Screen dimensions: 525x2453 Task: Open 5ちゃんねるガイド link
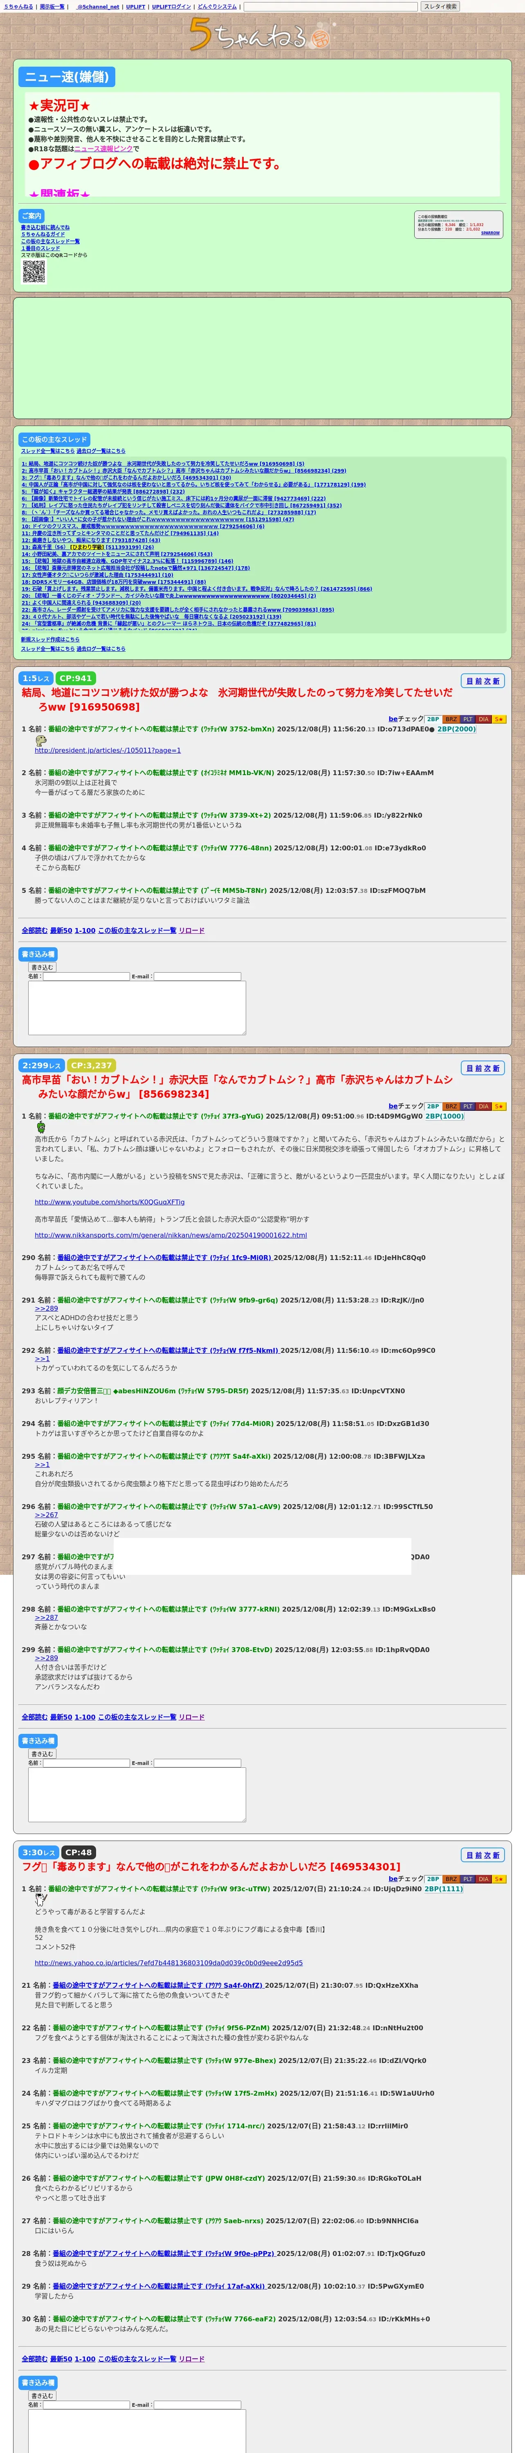tap(43, 234)
